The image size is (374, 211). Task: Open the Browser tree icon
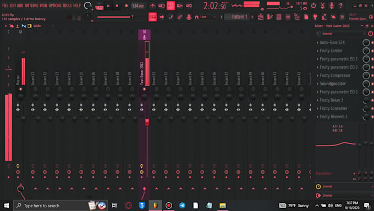coord(297,17)
